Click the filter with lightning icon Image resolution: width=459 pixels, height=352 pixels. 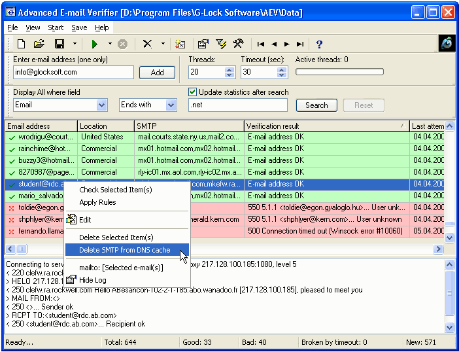(221, 44)
